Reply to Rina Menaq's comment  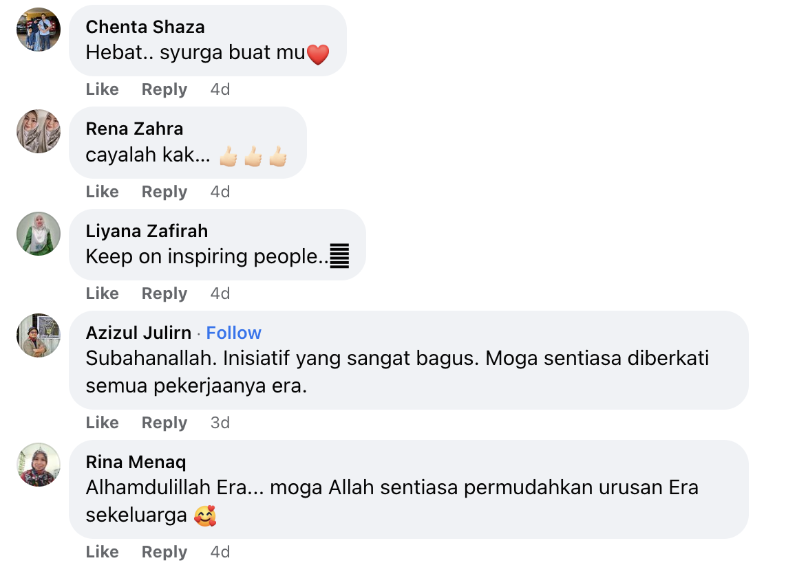click(164, 552)
